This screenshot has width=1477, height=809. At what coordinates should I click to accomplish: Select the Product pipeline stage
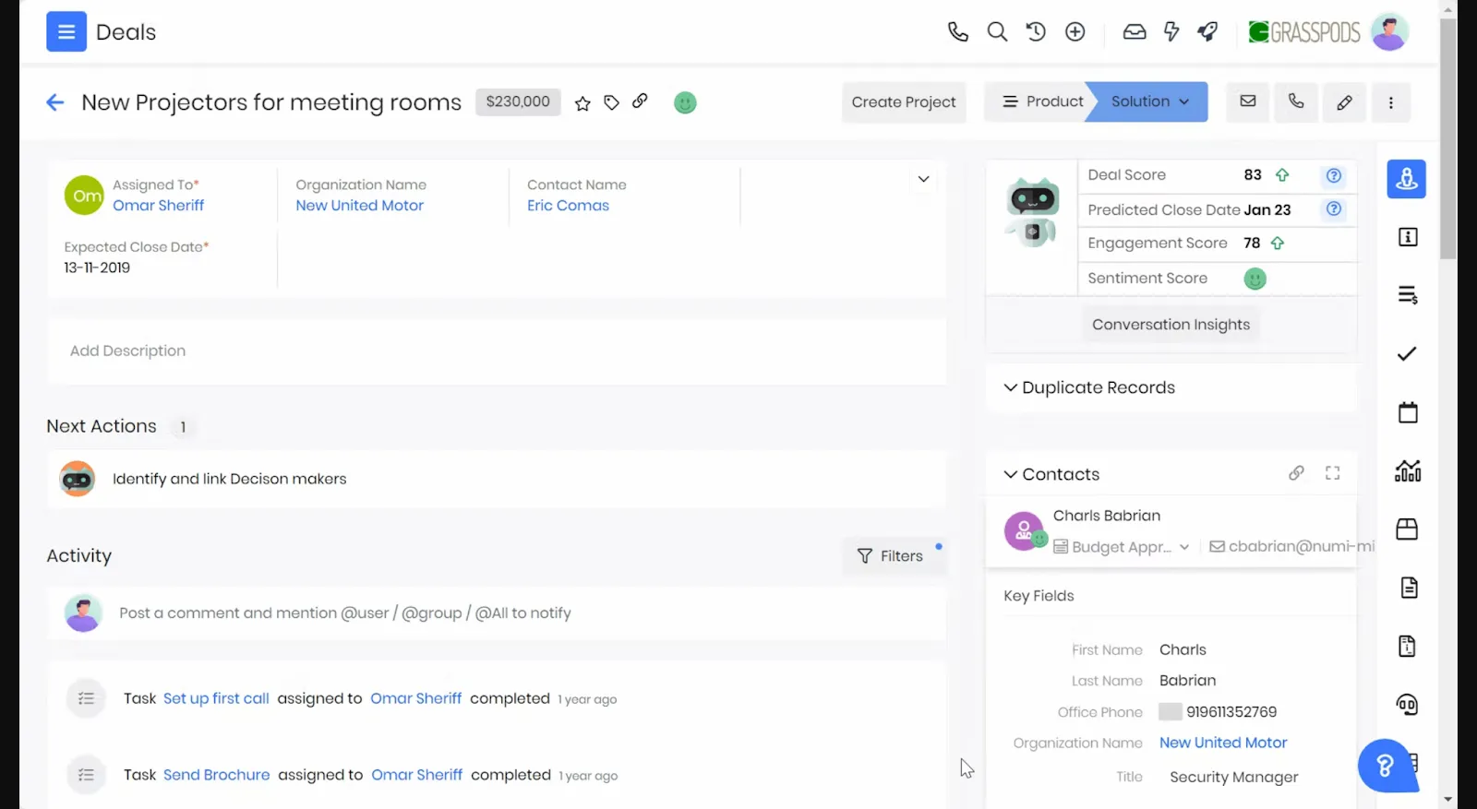1042,101
